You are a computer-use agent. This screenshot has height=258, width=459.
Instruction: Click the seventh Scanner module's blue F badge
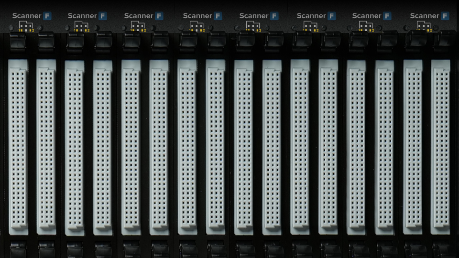(x=387, y=16)
